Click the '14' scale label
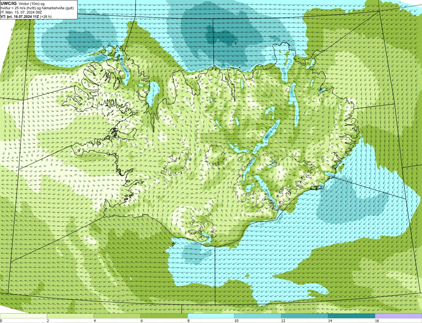422x323 pixels. click(x=330, y=321)
